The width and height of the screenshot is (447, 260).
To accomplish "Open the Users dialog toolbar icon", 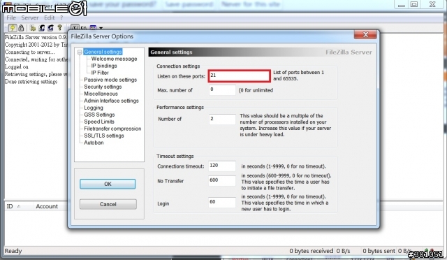I will pyautogui.click(x=42, y=28).
